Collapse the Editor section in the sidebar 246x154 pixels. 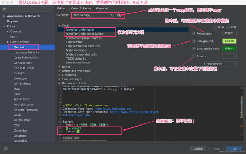[4, 26]
